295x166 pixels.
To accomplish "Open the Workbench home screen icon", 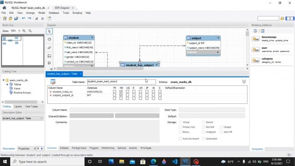I will point(4,8).
